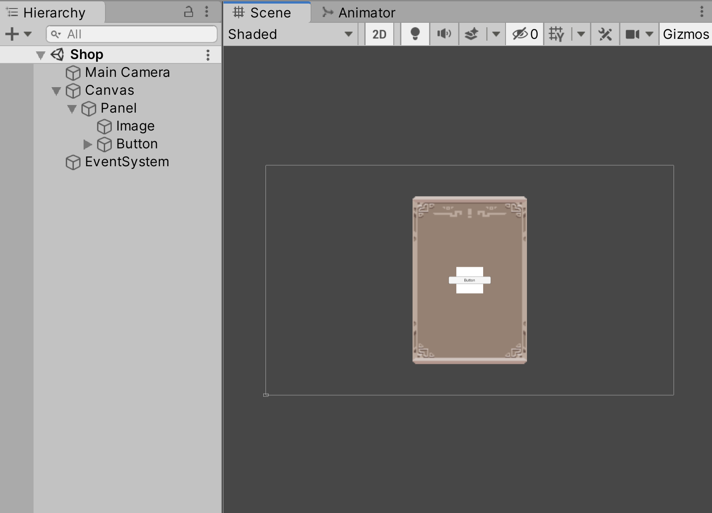
Task: Toggle scene lighting with the lightbulb icon
Action: click(415, 34)
